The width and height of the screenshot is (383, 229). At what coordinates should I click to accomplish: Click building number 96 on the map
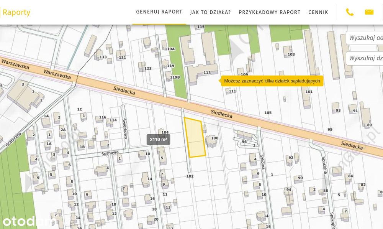[x=244, y=142]
